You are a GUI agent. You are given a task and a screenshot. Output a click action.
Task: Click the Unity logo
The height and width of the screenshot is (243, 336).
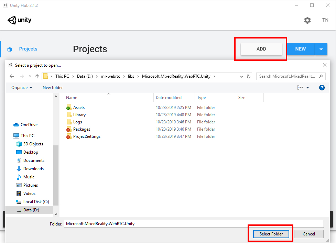pos(20,20)
